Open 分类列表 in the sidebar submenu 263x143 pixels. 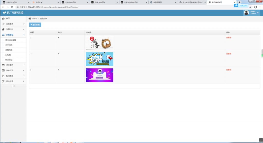pos(9,45)
